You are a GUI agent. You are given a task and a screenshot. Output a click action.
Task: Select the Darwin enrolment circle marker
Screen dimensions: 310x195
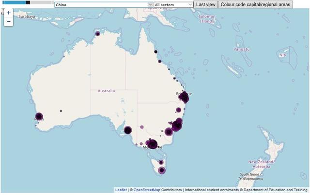pos(97,34)
